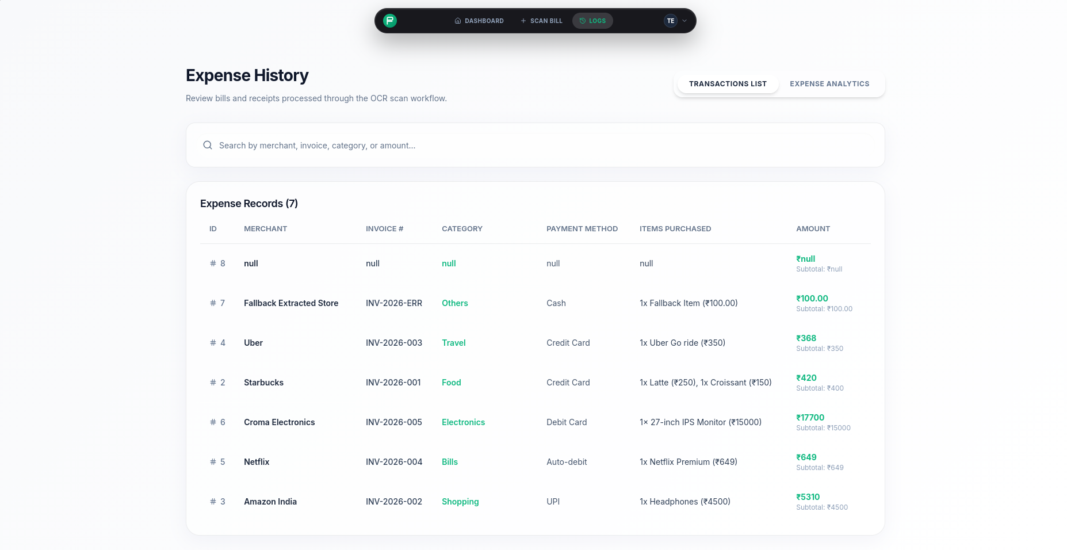Viewport: 1067px width, 550px height.
Task: Click the 27-inch IPS Monitor item
Action: (701, 422)
